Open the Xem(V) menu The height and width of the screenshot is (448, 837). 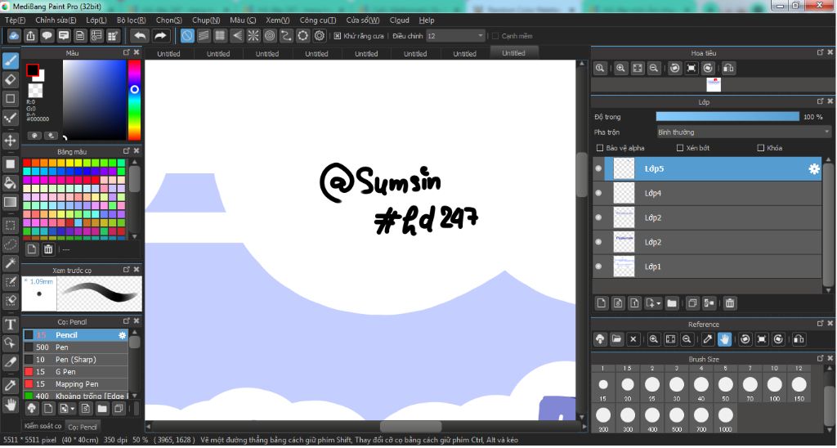click(x=278, y=20)
